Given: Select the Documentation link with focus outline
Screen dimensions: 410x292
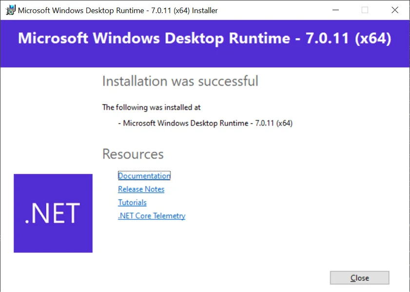Looking at the screenshot, I should (144, 176).
